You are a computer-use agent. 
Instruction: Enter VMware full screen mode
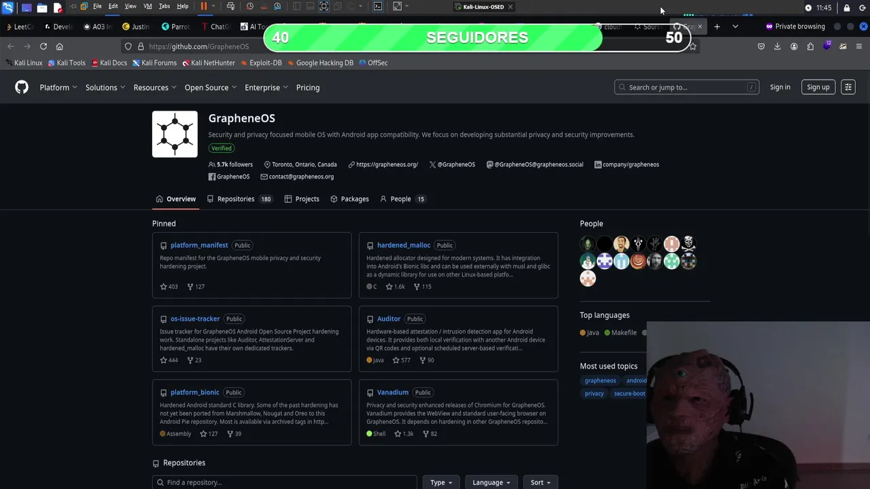point(324,6)
